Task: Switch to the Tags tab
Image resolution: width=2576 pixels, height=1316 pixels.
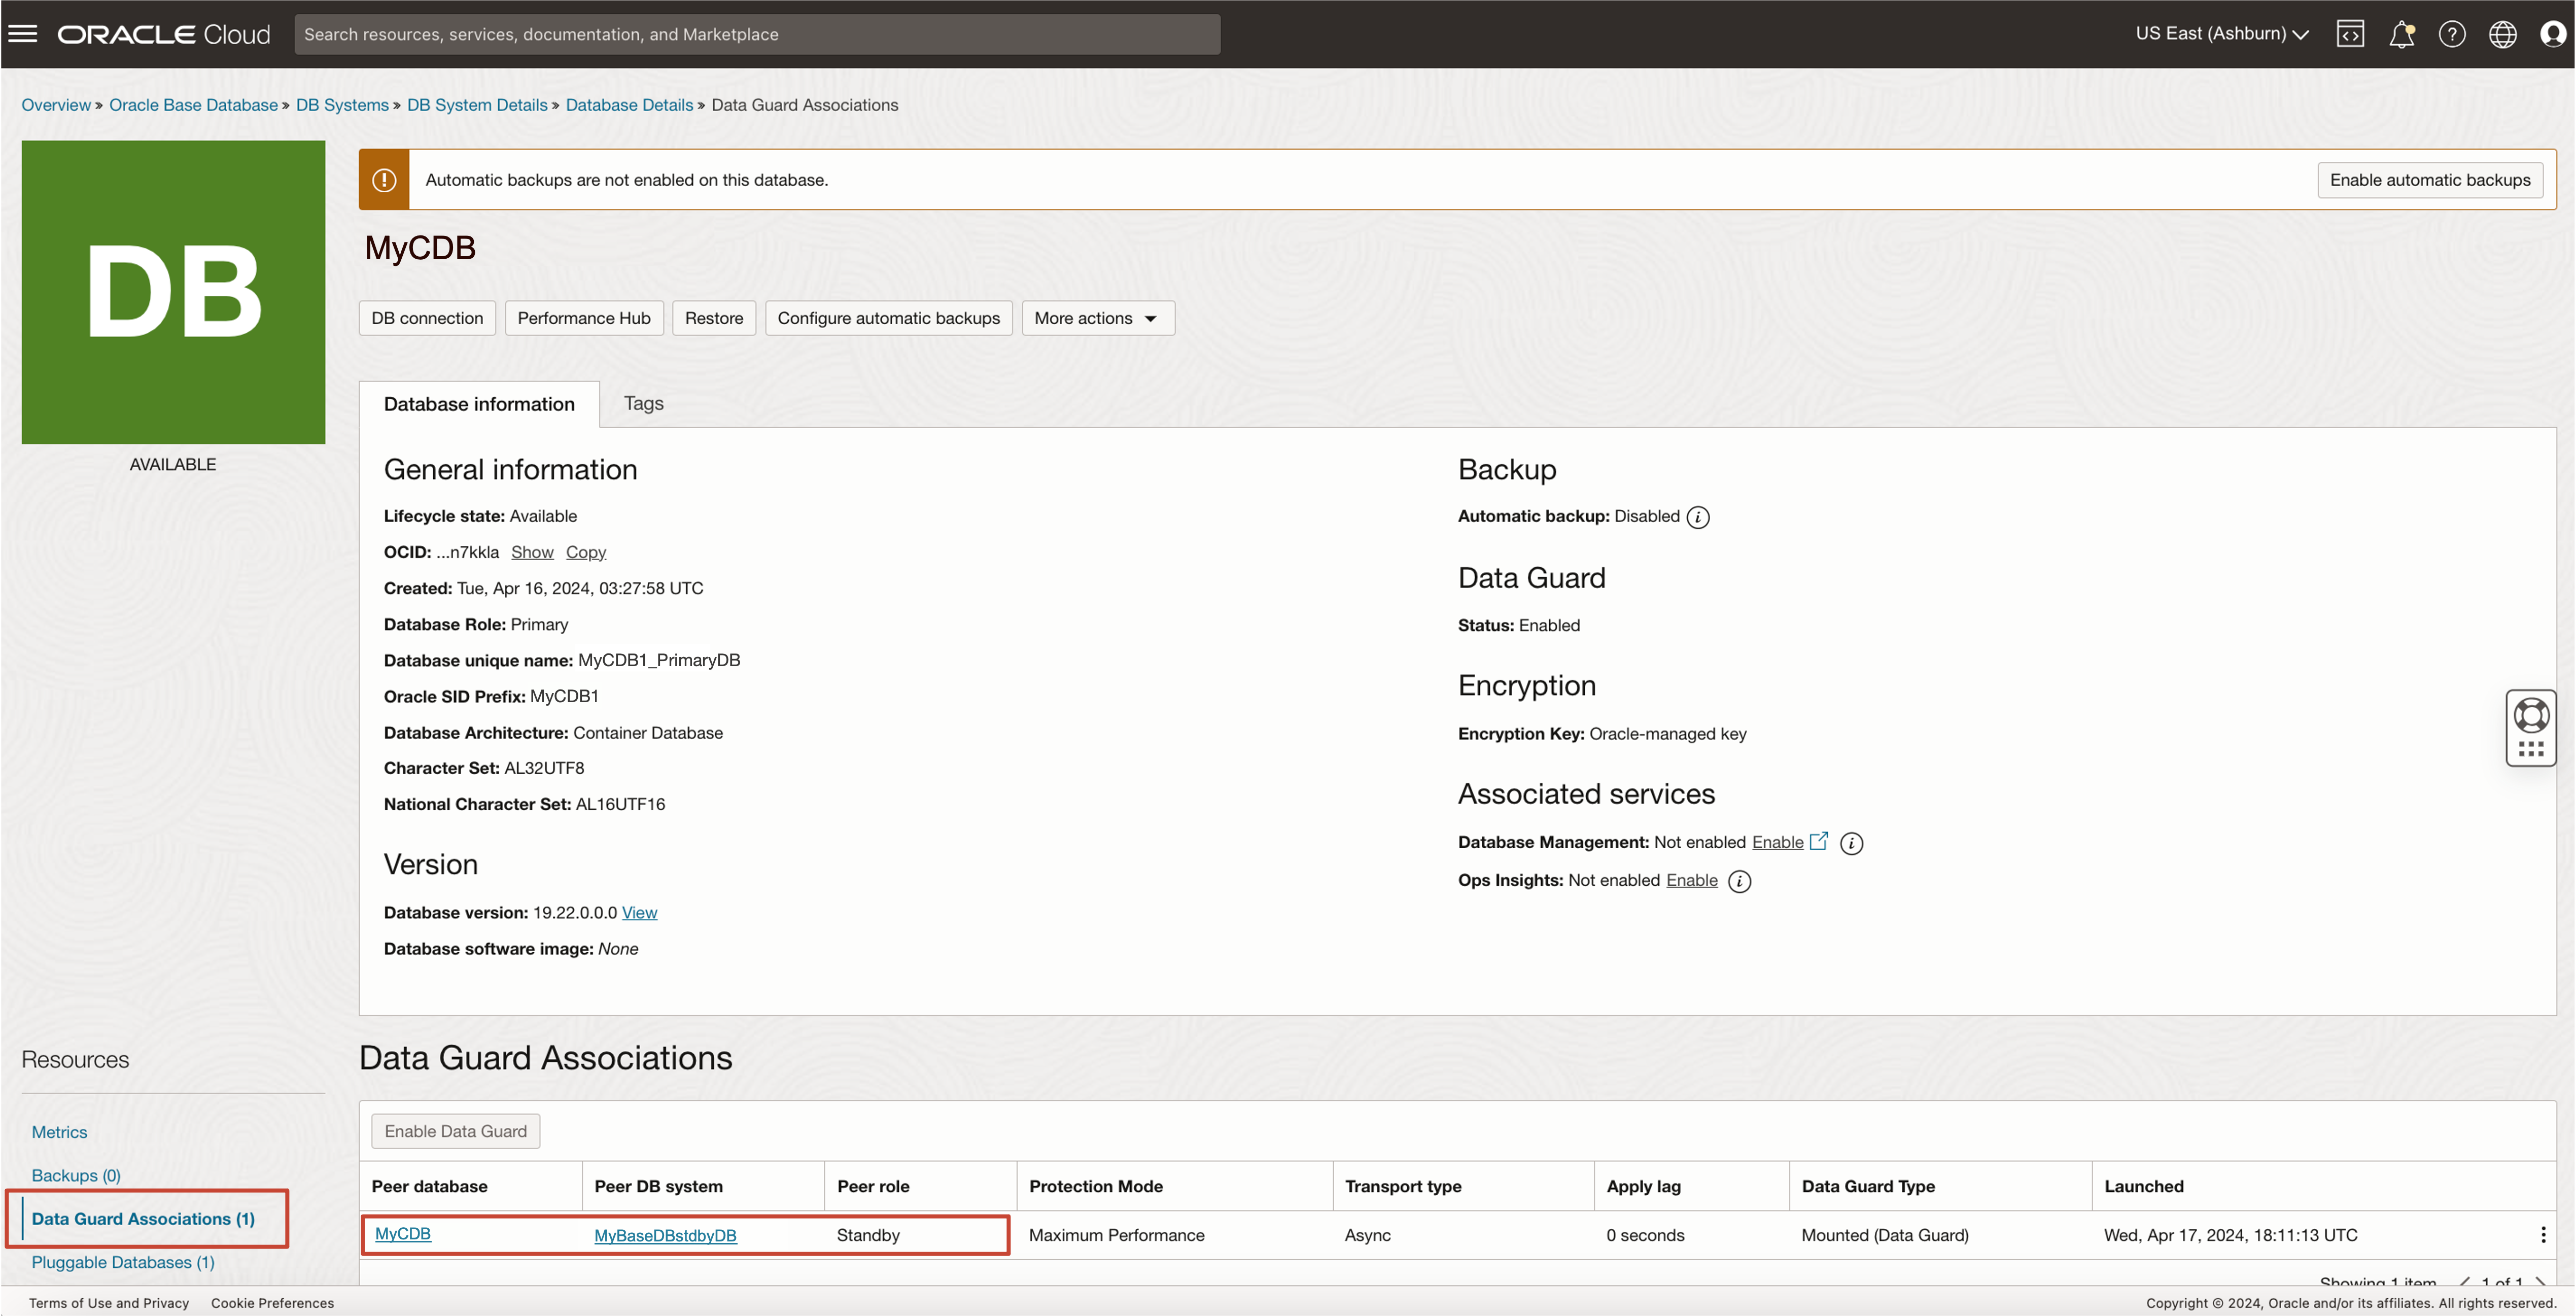Action: pos(643,403)
